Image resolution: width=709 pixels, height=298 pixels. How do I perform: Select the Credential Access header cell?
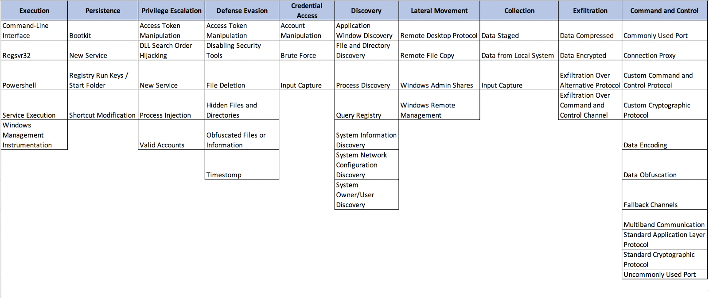(x=307, y=11)
